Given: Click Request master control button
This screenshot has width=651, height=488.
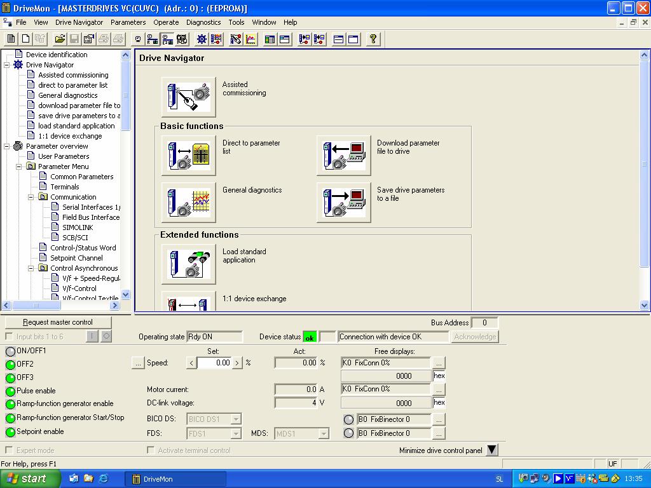Looking at the screenshot, I should point(58,322).
